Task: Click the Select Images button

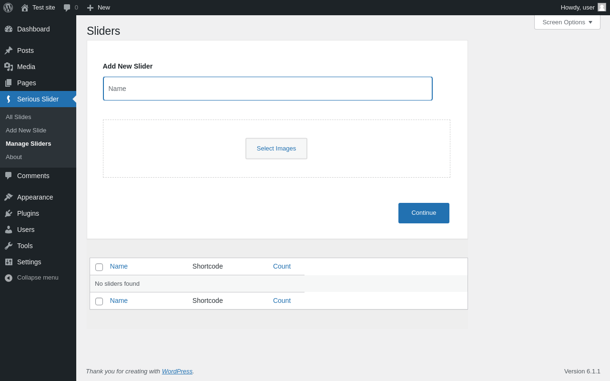Action: [x=276, y=149]
